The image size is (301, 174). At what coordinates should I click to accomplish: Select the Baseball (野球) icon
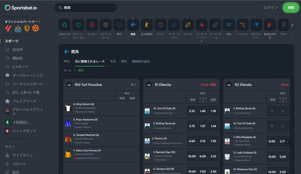coord(119,25)
